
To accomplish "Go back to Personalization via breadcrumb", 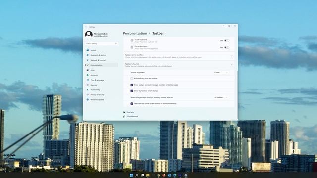I will [135, 33].
